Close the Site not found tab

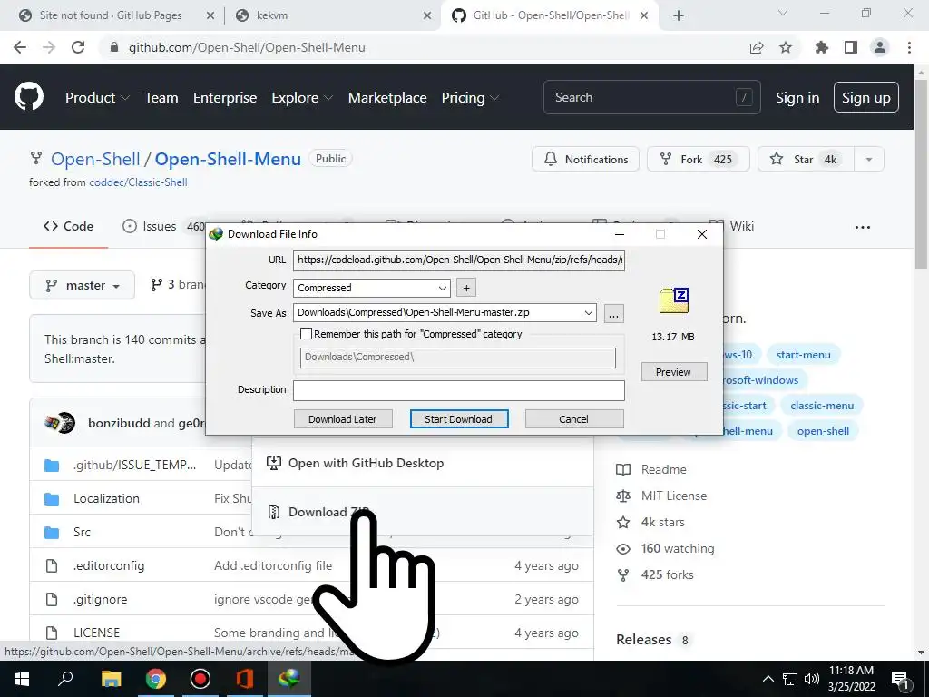click(210, 15)
